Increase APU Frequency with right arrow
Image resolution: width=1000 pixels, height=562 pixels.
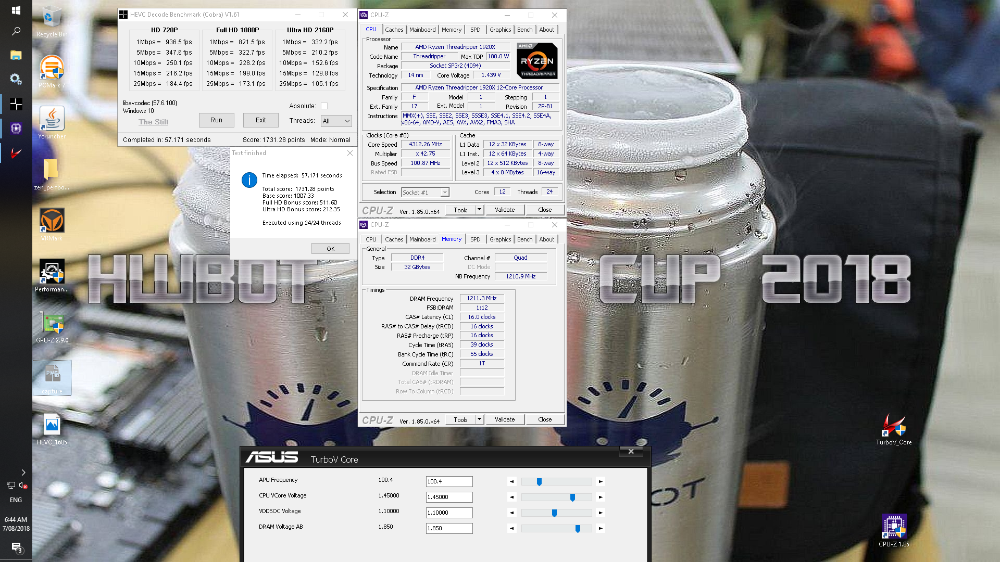click(601, 482)
